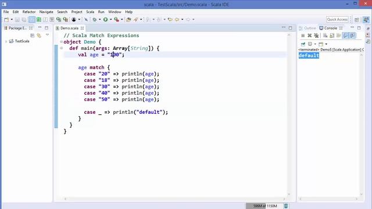Open the Back history dropdown arrow
This screenshot has height=209, width=372.
click(182, 19)
